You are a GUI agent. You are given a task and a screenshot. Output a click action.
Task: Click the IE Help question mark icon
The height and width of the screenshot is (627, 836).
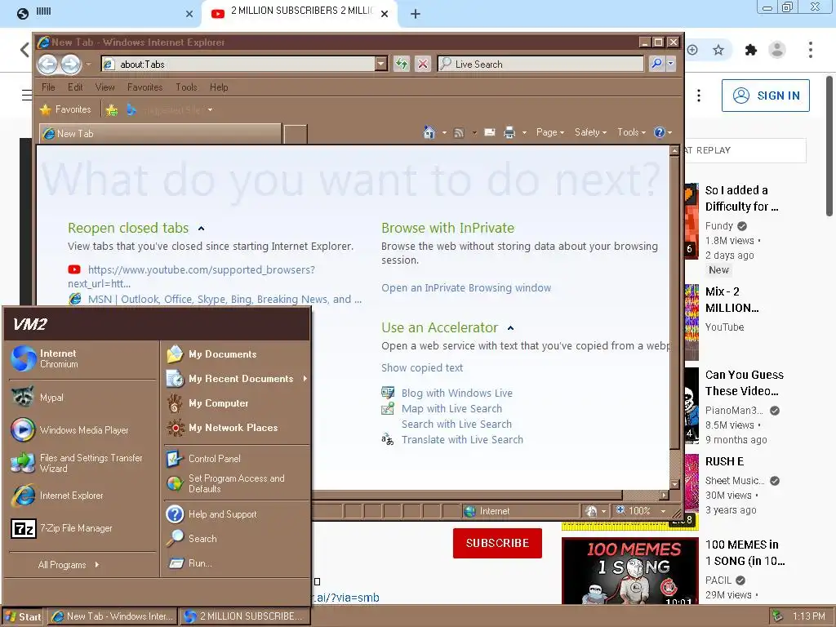click(660, 132)
